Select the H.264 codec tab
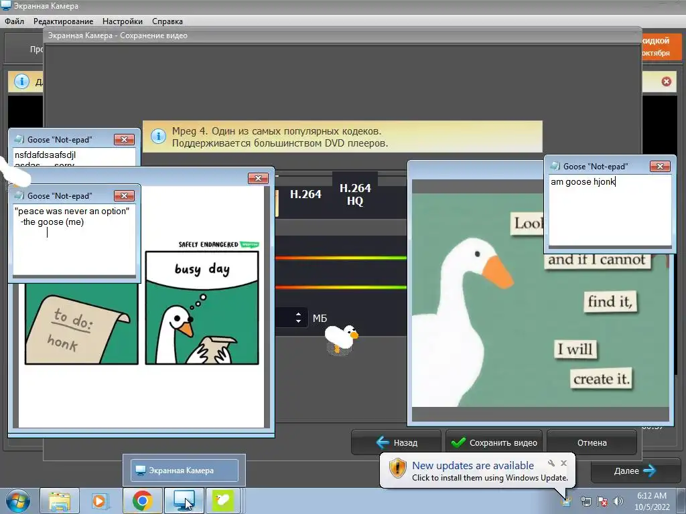Screen dimensions: 686x514 pyautogui.click(x=305, y=195)
